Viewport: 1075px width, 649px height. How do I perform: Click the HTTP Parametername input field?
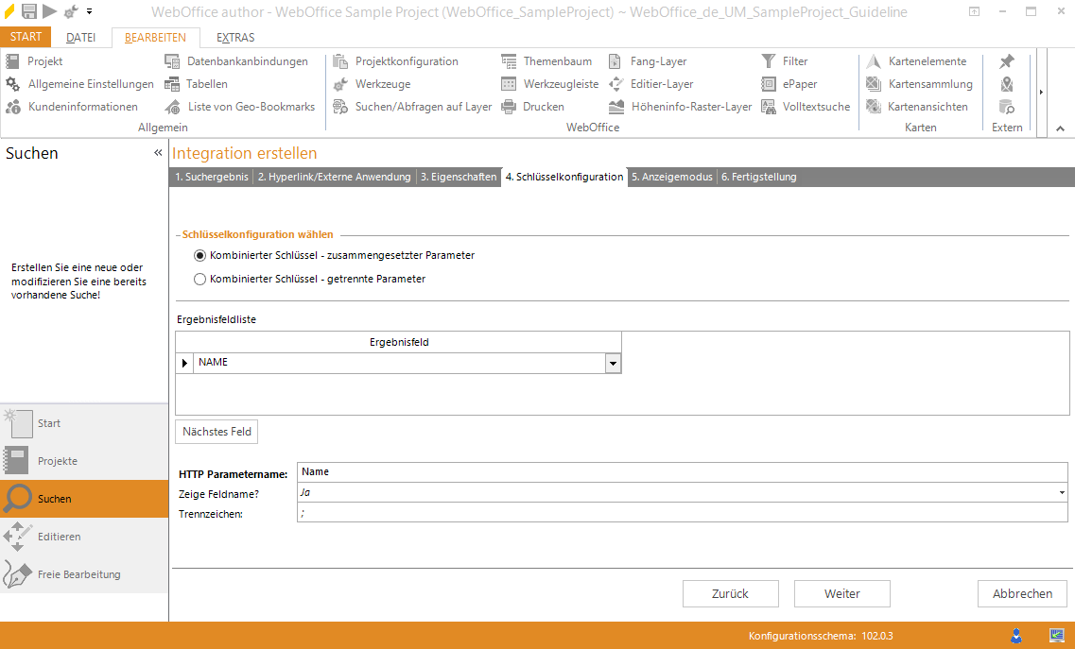point(681,471)
